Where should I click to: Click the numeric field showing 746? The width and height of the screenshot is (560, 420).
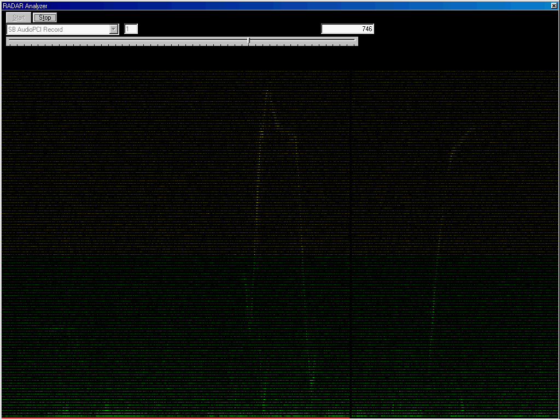pyautogui.click(x=347, y=29)
